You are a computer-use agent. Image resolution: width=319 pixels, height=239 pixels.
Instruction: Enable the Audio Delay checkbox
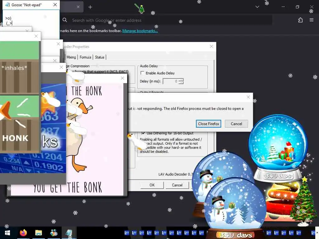142,73
